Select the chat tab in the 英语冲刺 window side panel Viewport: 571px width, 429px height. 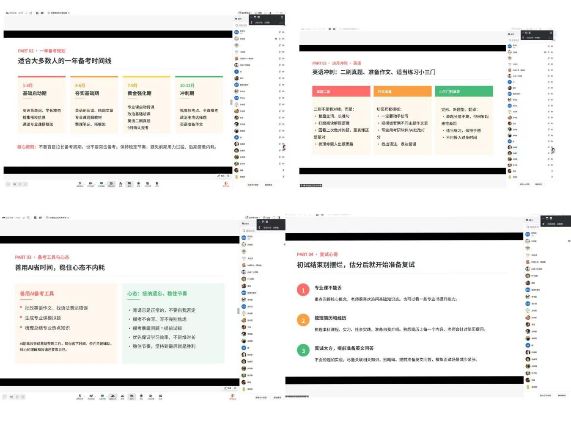click(511, 34)
